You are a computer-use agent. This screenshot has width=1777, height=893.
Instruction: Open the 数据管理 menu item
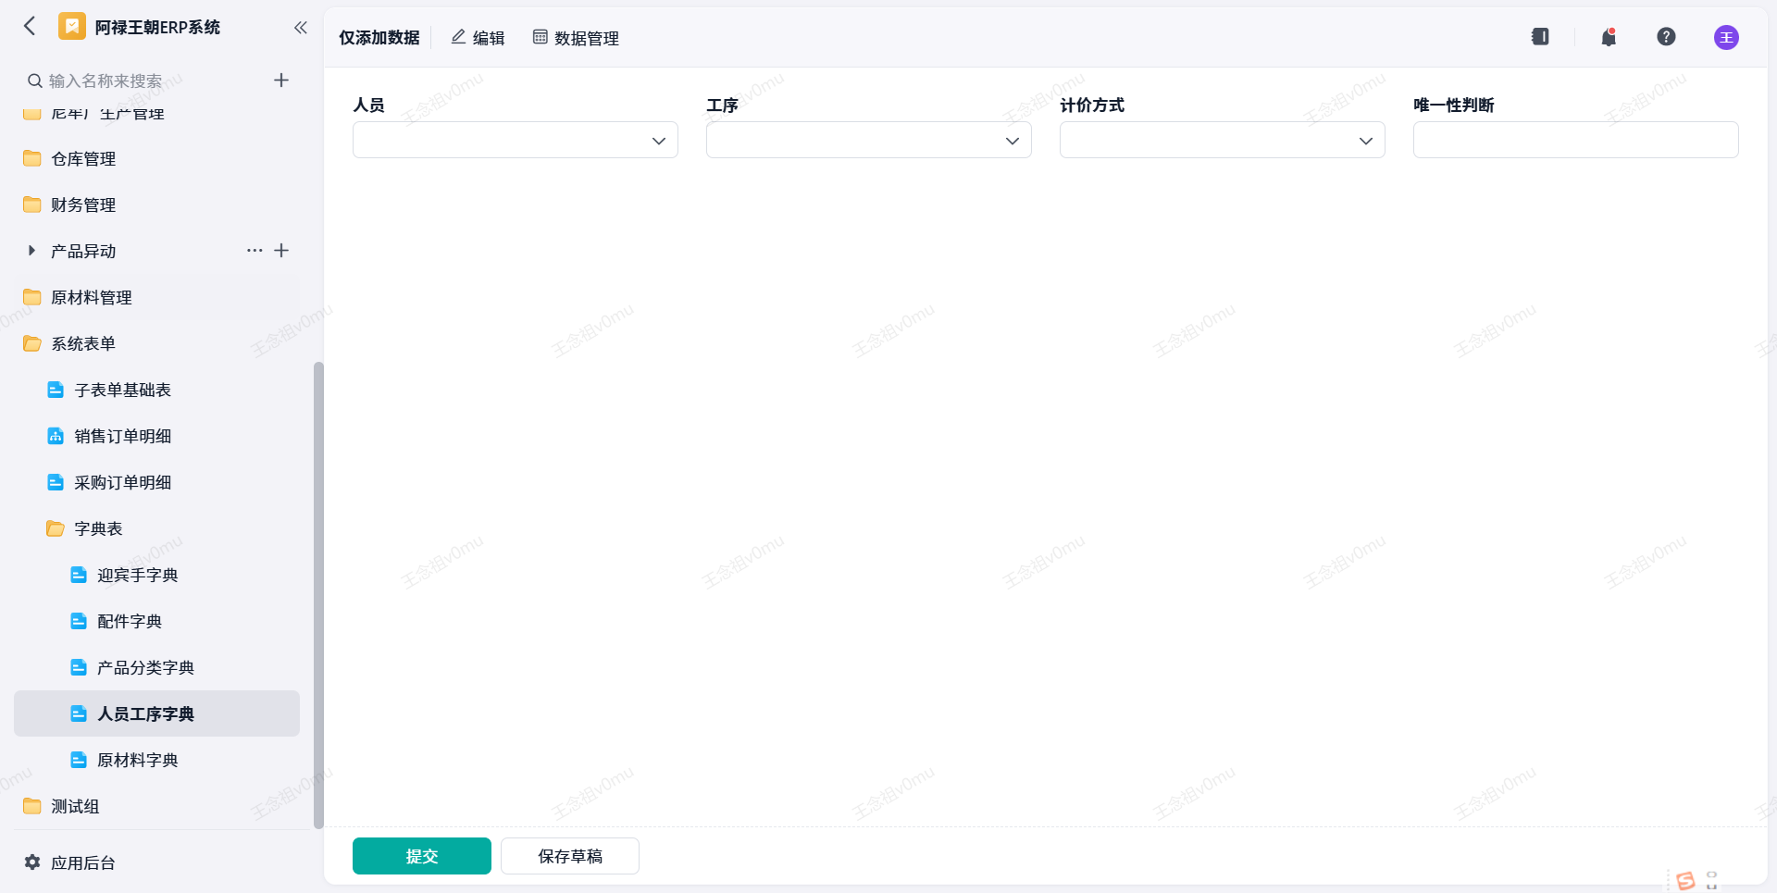tap(576, 37)
